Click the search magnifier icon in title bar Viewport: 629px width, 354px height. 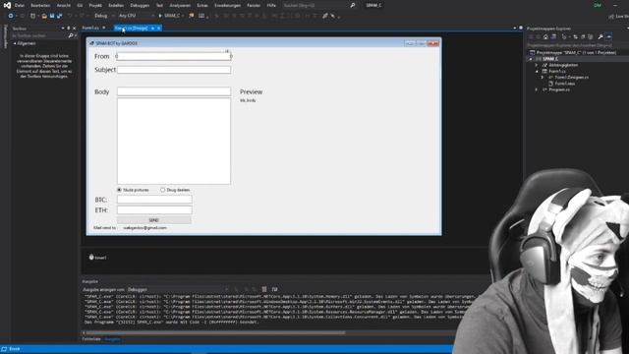tap(352, 5)
